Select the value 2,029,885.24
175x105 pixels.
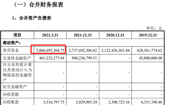[x=86, y=102]
